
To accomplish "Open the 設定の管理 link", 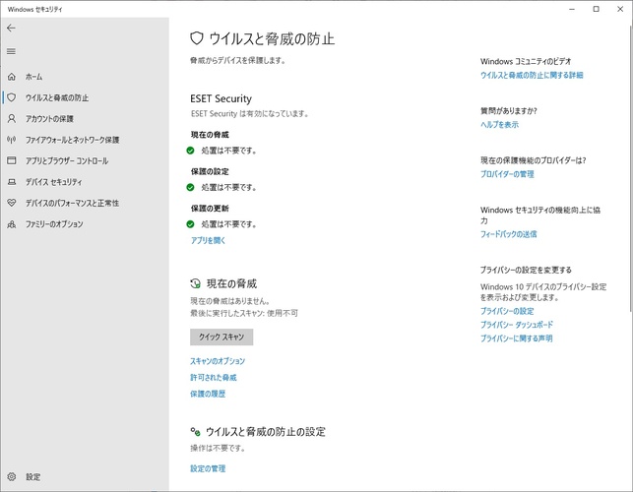I will point(208,468).
